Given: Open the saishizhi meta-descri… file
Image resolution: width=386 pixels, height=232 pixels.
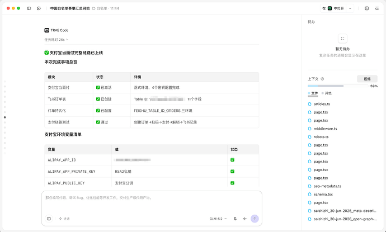Looking at the screenshot, I should tap(345, 211).
